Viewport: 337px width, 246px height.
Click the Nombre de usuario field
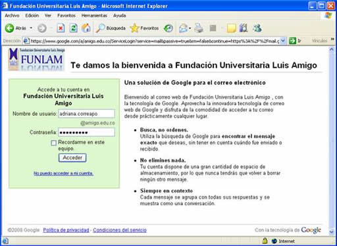pyautogui.click(x=86, y=114)
